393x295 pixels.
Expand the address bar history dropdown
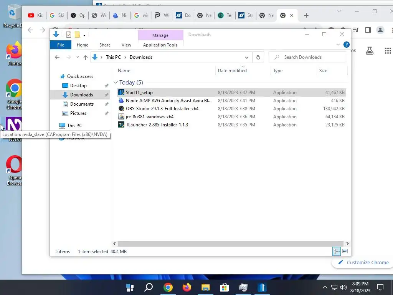click(x=247, y=58)
